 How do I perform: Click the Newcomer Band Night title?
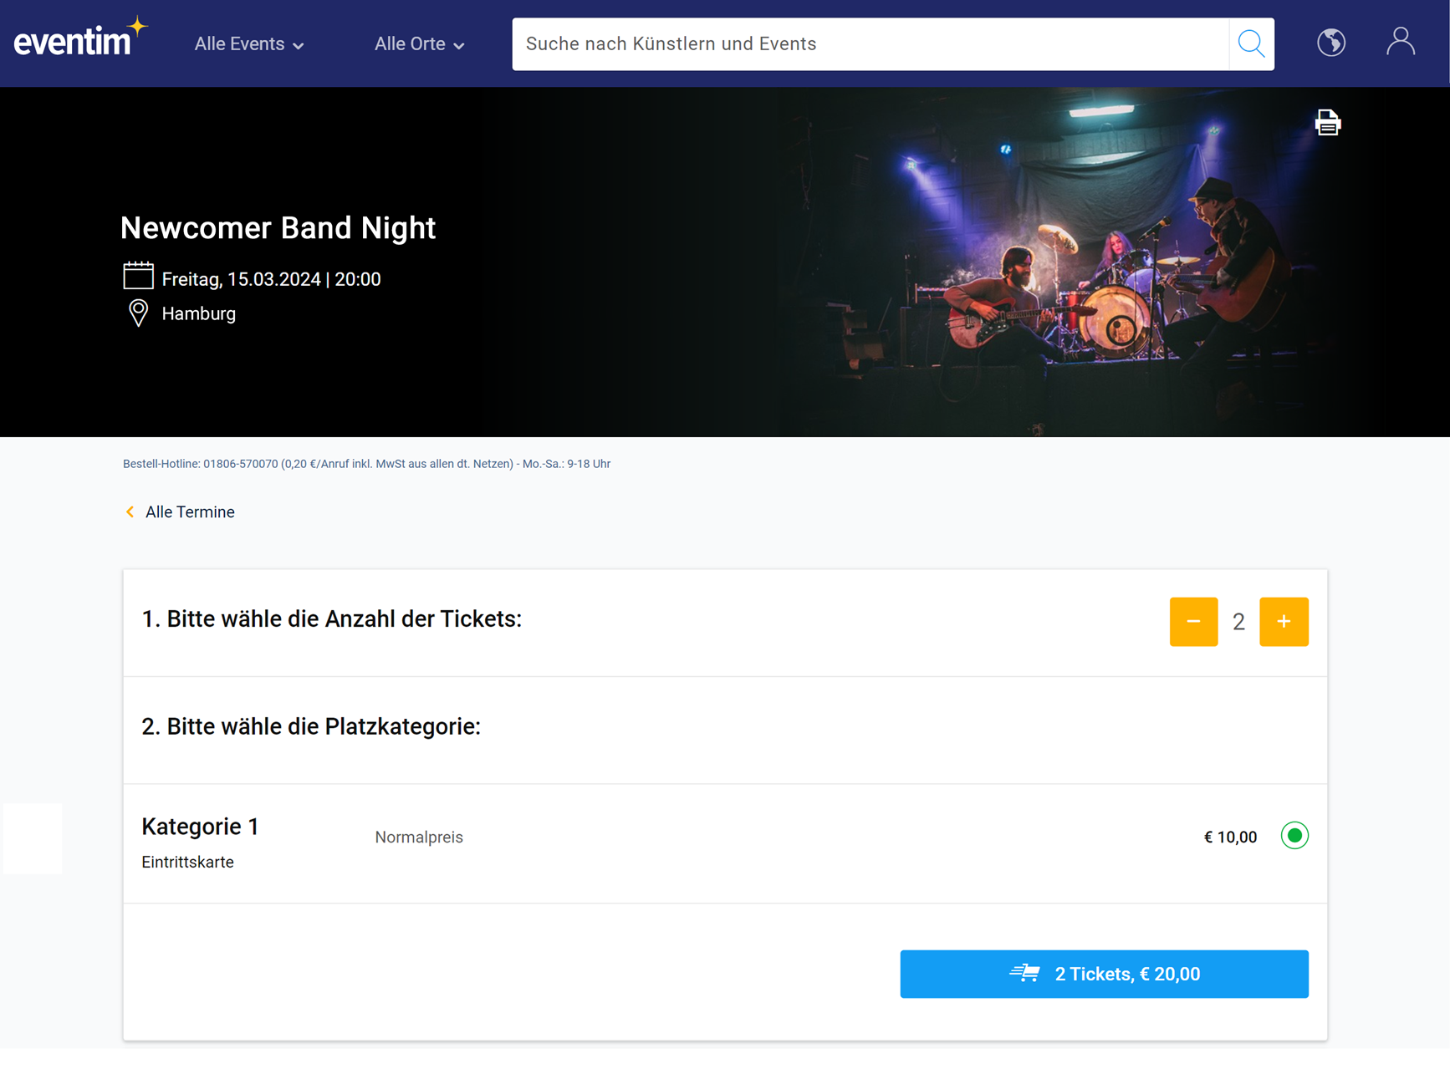(x=278, y=228)
